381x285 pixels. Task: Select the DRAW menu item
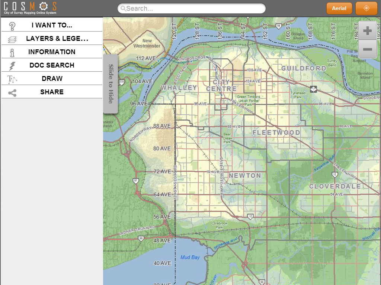coord(52,79)
